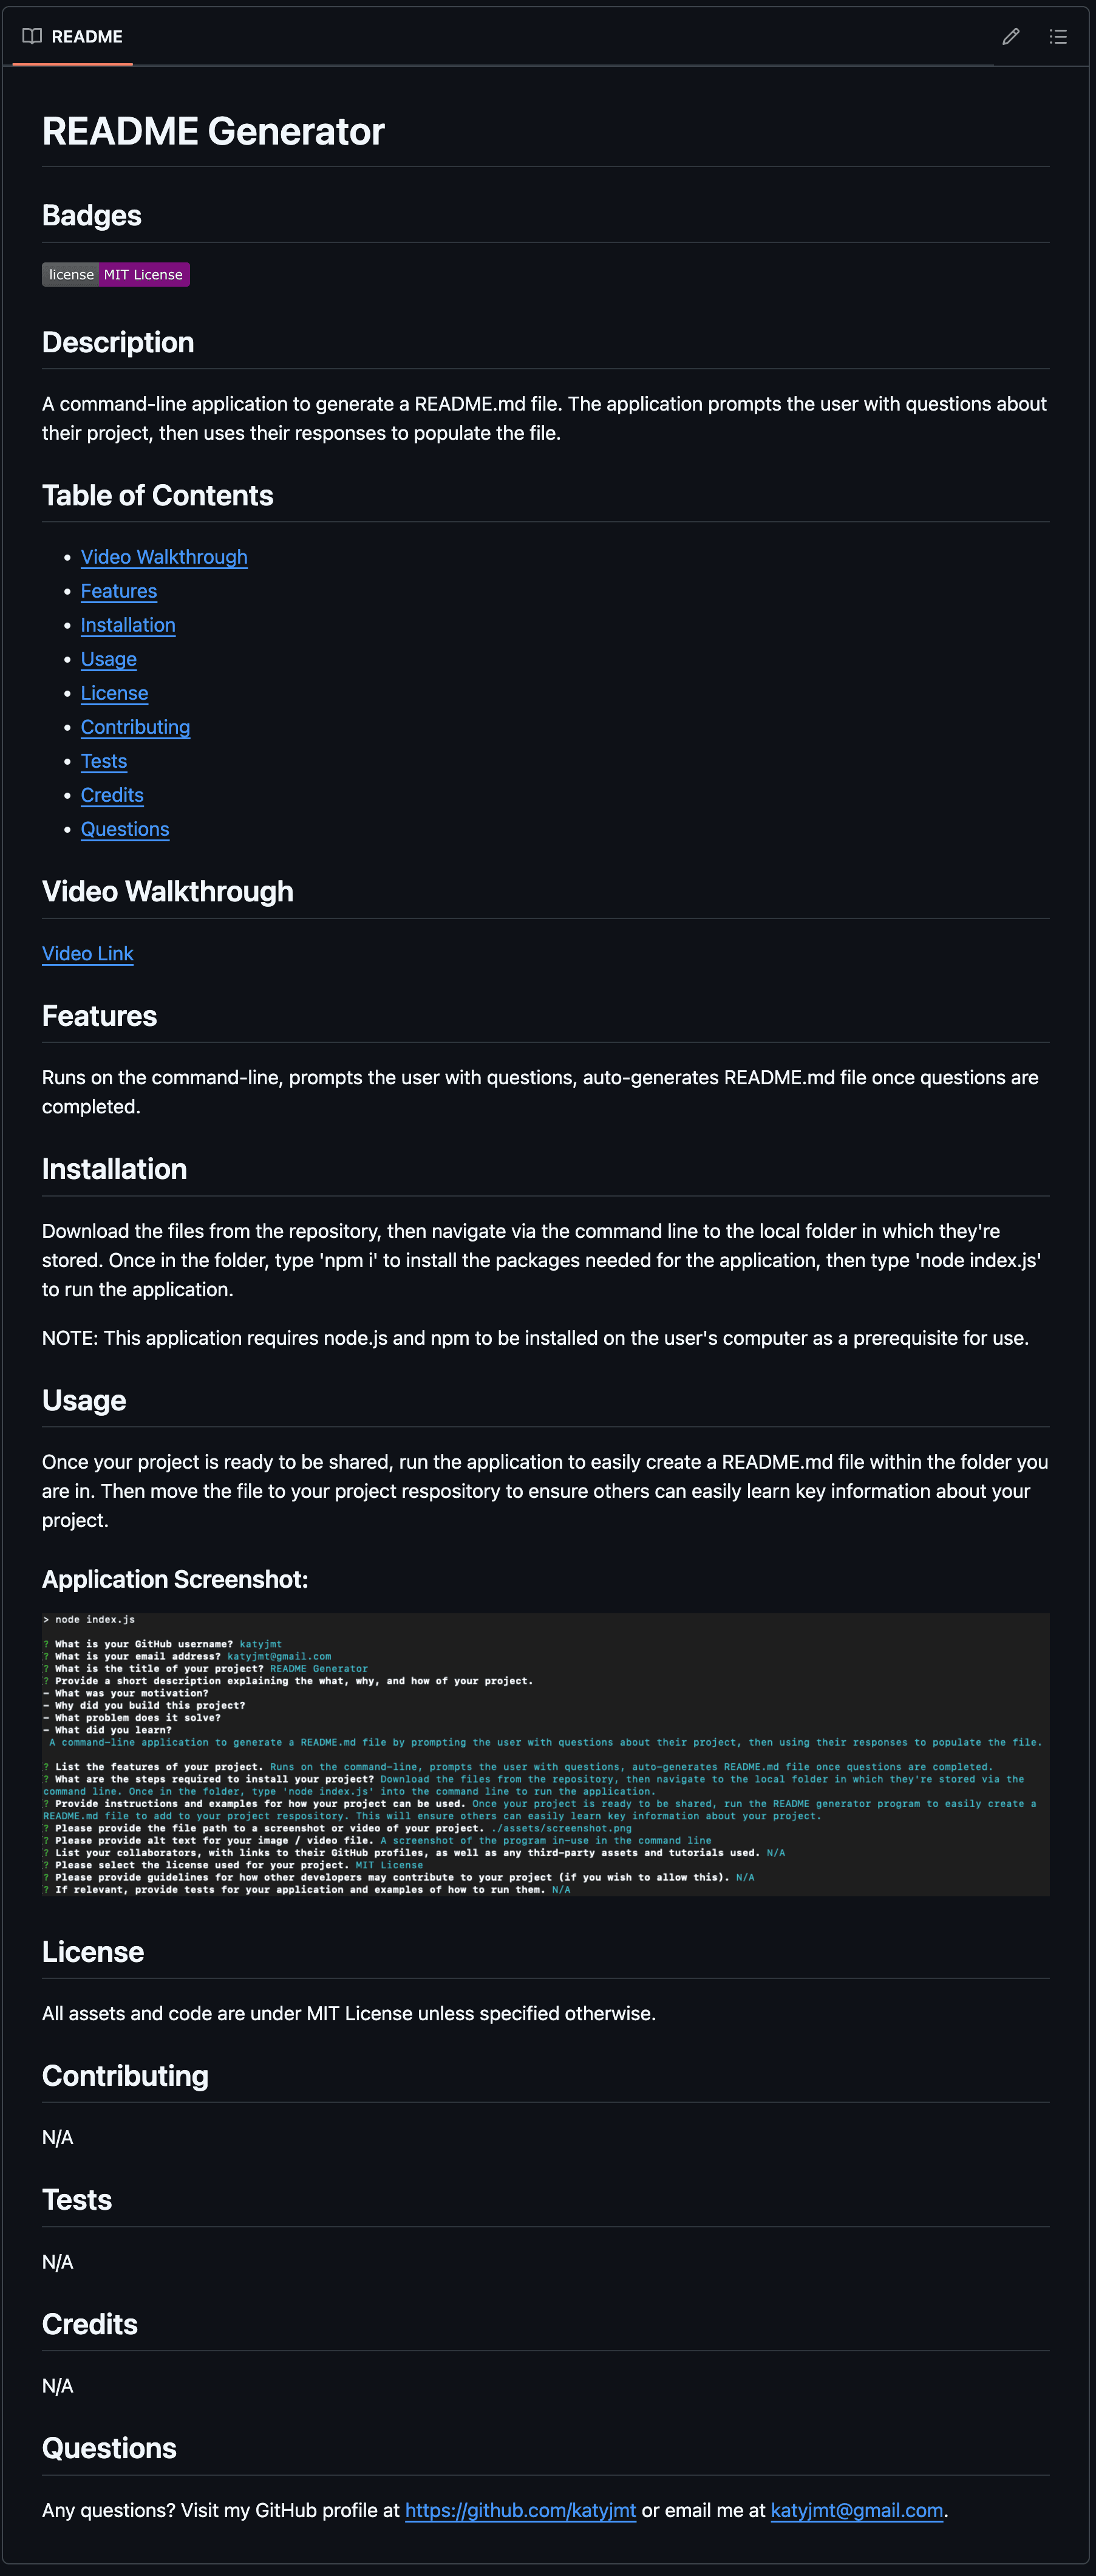Image resolution: width=1096 pixels, height=2576 pixels.
Task: Click the pencil icon to edit README
Action: pyautogui.click(x=1010, y=36)
